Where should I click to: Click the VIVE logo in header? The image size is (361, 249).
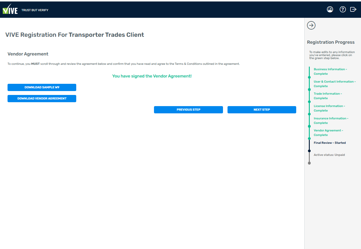pos(10,9)
